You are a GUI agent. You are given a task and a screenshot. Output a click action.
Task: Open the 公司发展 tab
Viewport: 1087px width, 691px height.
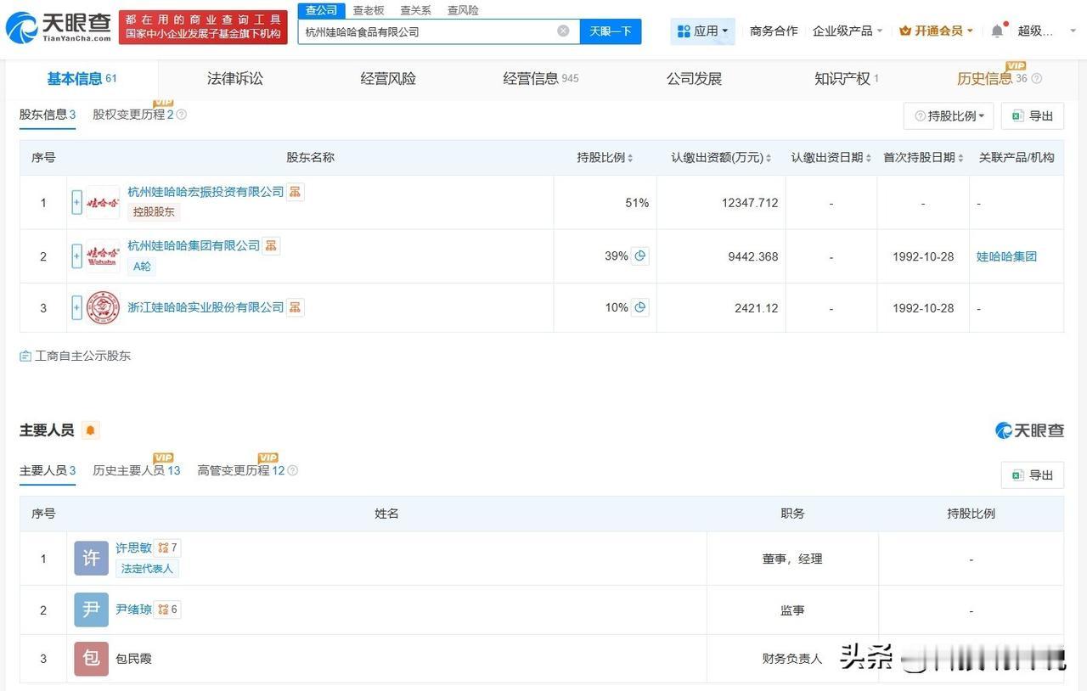click(x=694, y=79)
